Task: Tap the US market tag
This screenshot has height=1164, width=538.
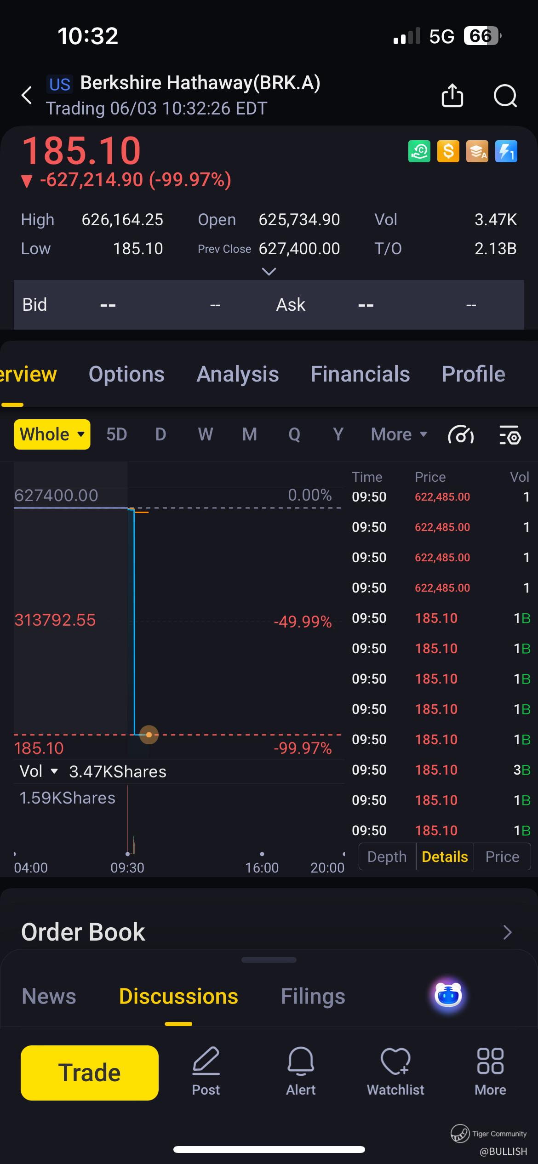Action: click(x=60, y=84)
